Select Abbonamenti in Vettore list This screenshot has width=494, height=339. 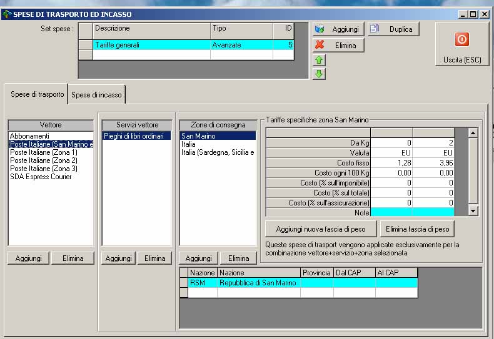click(x=51, y=136)
